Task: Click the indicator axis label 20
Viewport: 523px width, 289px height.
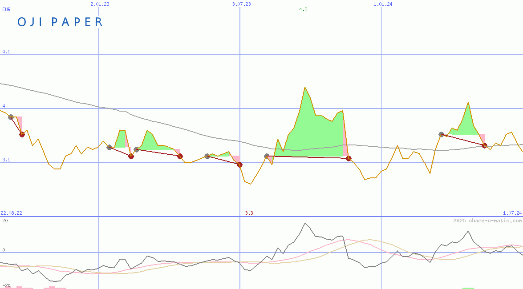Action: click(x=5, y=221)
